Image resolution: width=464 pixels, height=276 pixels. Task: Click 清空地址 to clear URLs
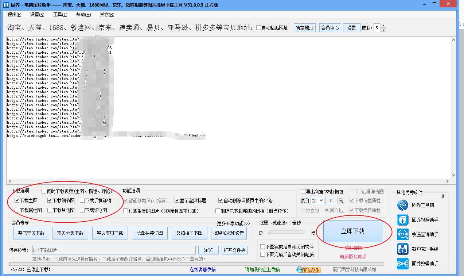pos(304,27)
